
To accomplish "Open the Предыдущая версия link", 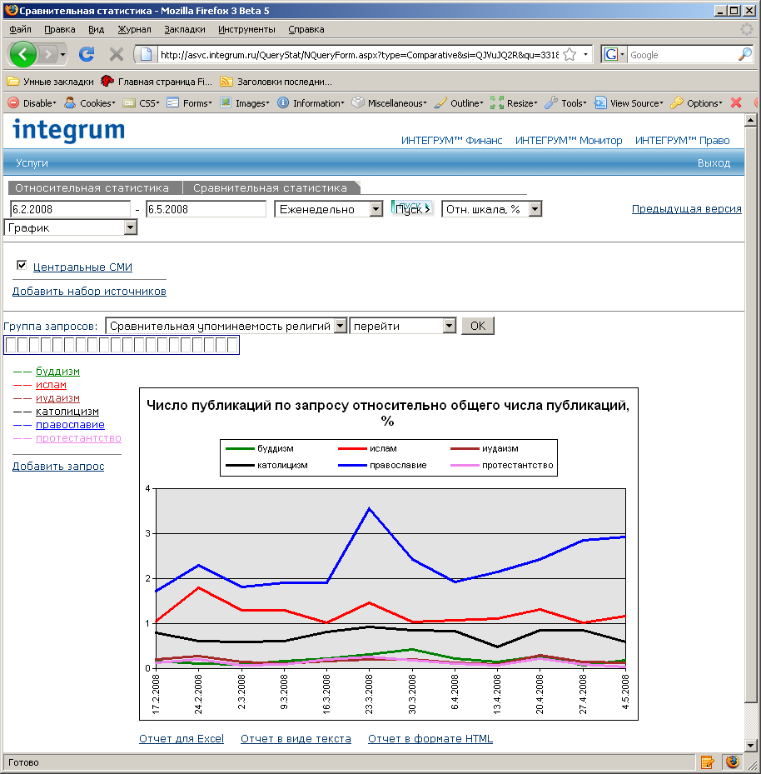I will pyautogui.click(x=687, y=209).
